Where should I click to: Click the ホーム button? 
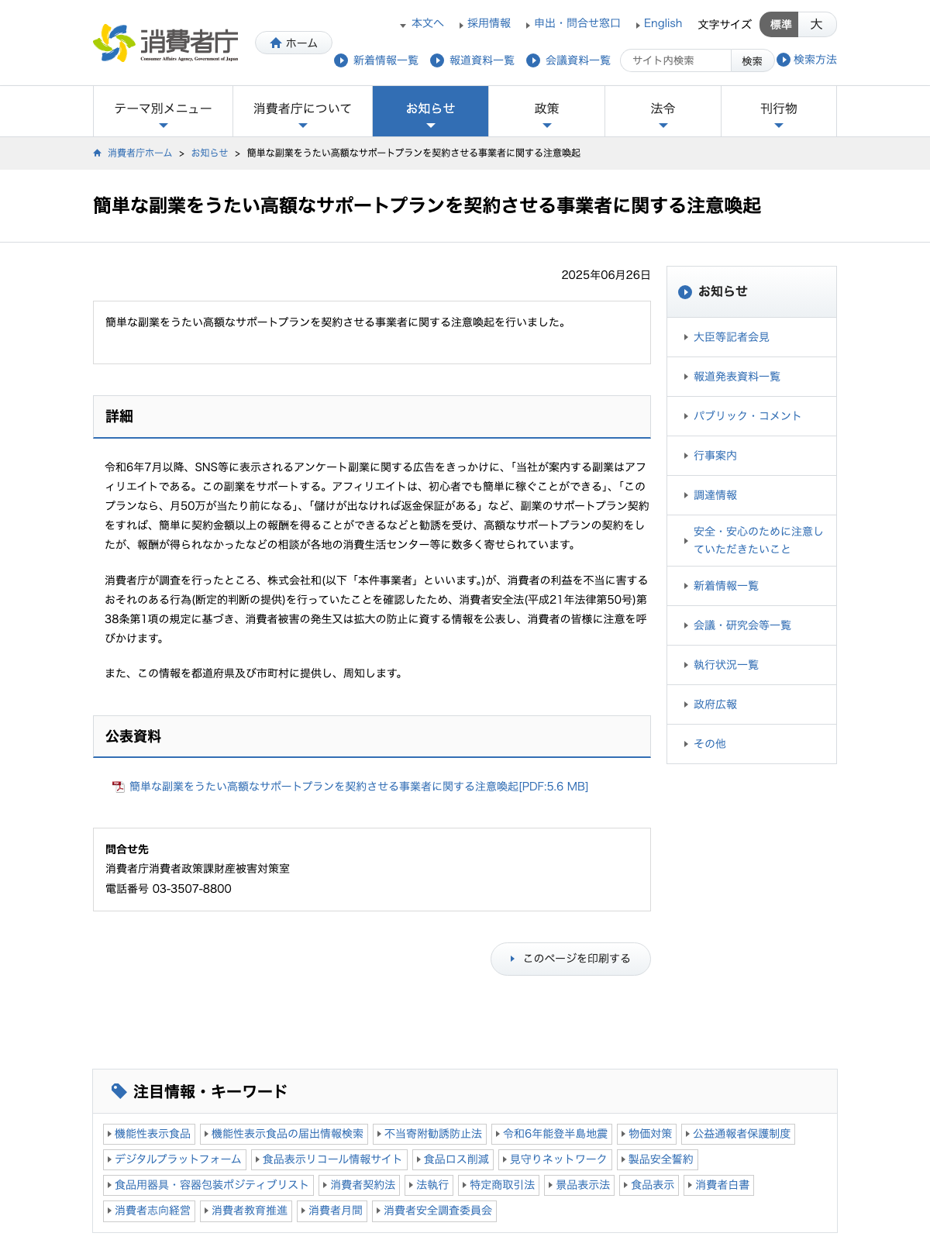(294, 43)
